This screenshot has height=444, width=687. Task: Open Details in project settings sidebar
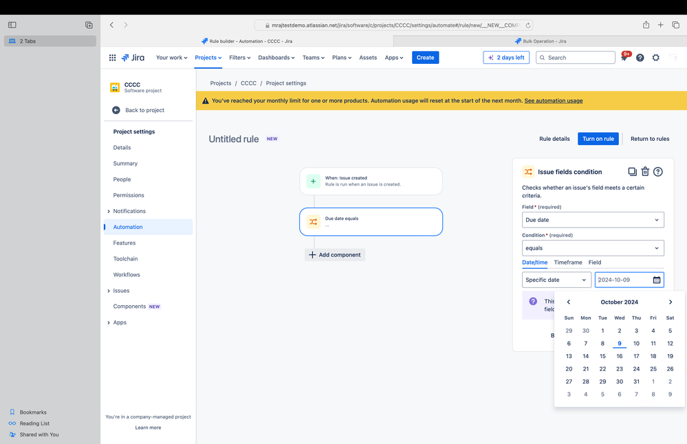coord(122,148)
